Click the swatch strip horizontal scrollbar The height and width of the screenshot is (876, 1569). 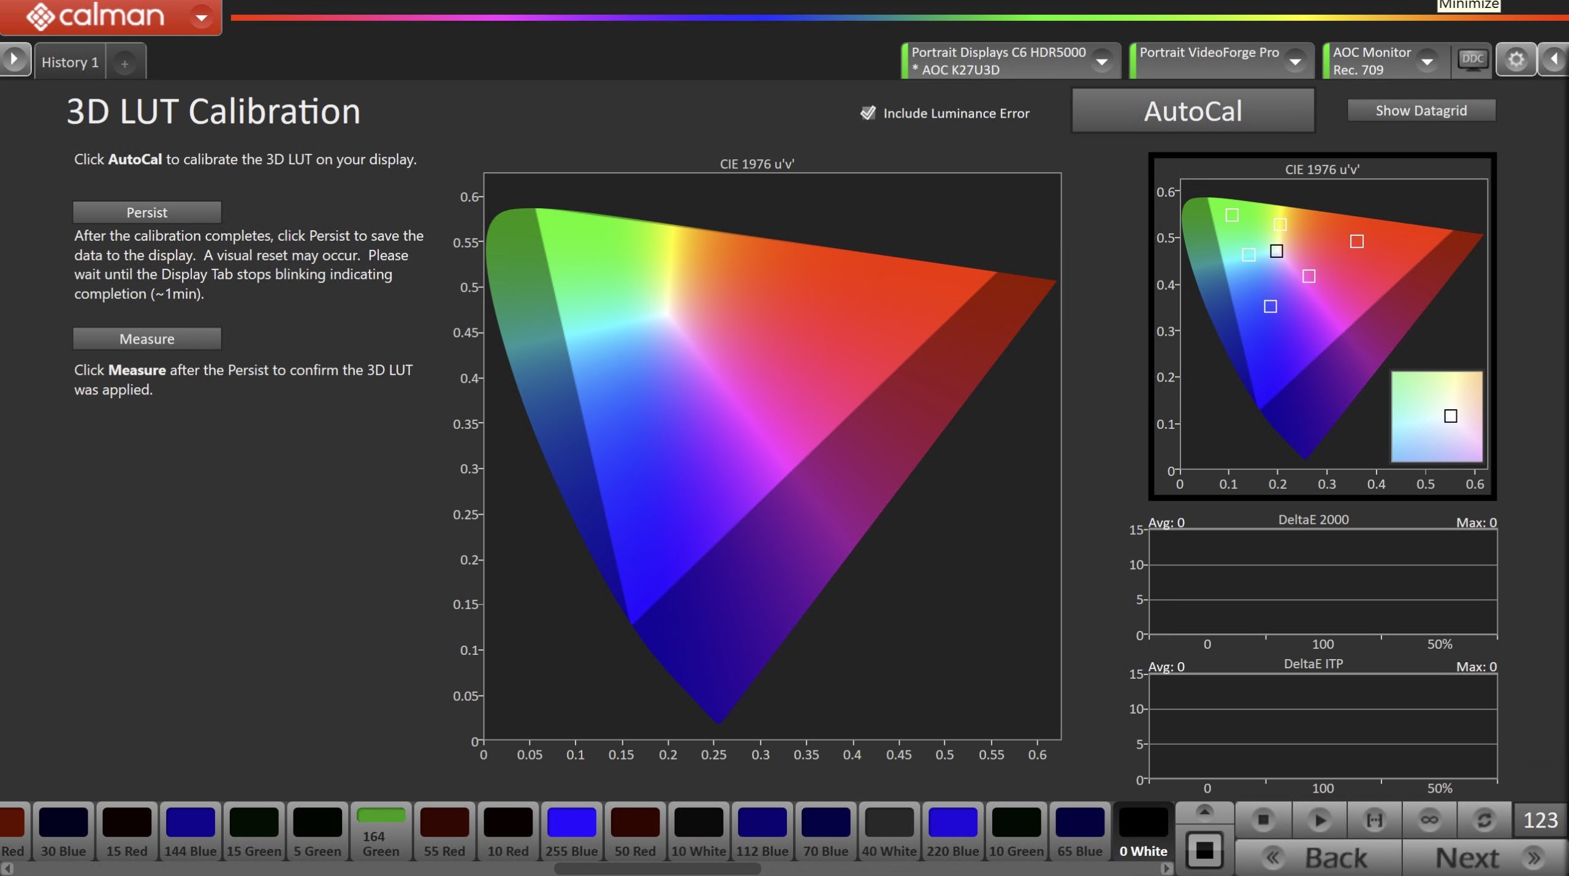click(x=657, y=869)
